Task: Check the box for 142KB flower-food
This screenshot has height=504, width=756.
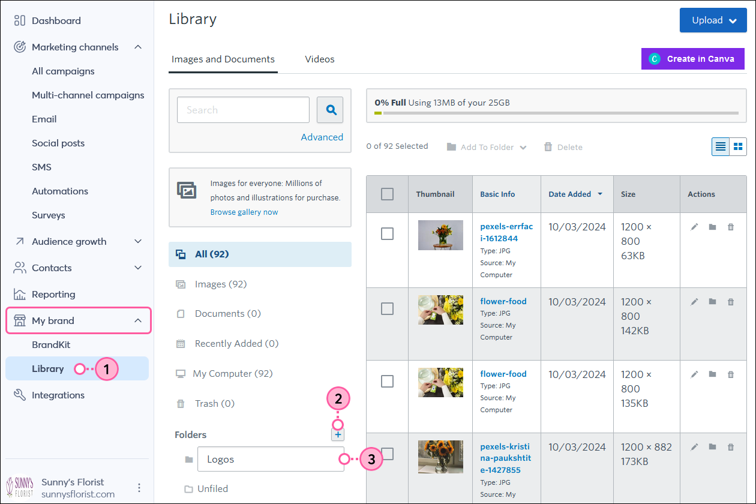Action: coord(387,308)
